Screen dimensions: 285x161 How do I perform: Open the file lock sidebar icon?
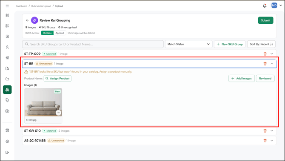[x=7, y=68]
